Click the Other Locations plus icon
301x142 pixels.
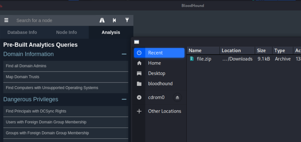139,111
